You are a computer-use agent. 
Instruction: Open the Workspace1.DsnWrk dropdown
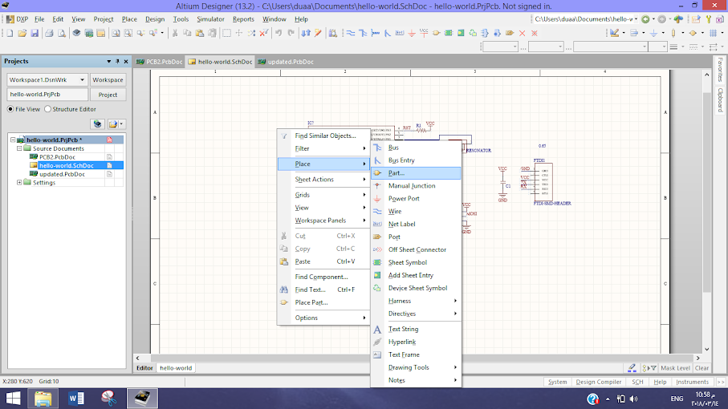tap(82, 79)
